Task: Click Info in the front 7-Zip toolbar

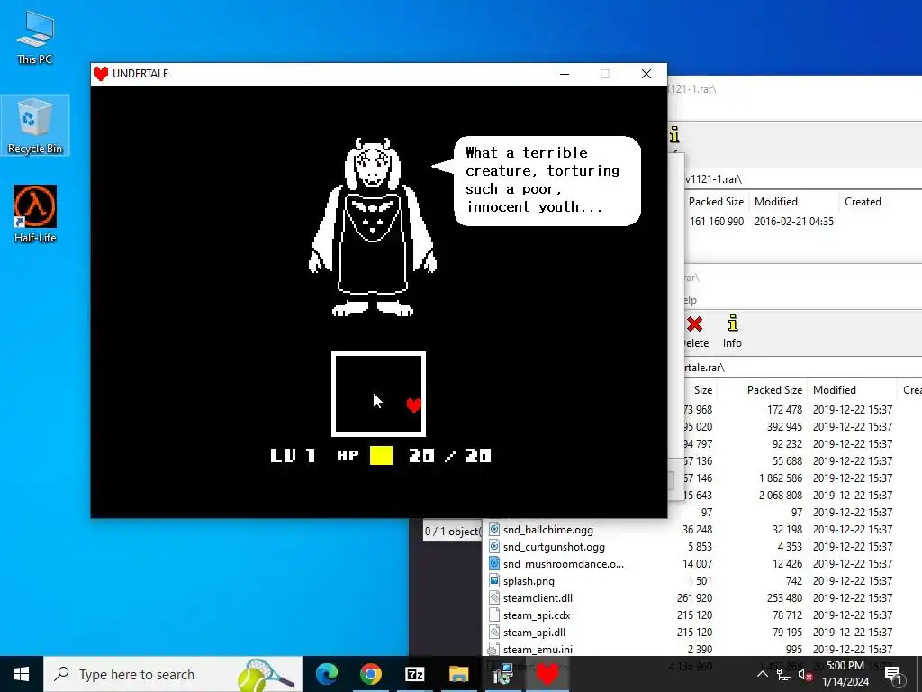Action: click(732, 332)
